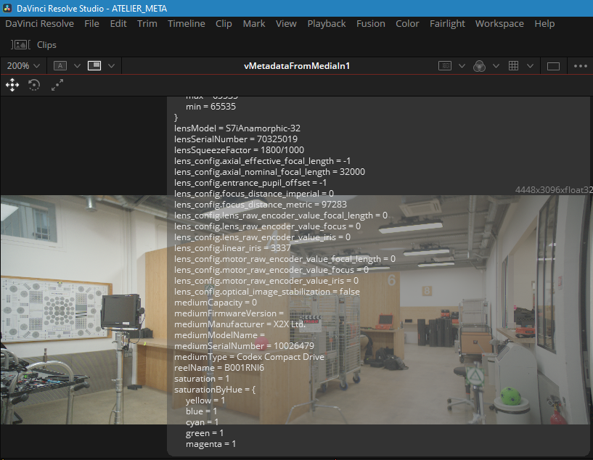The image size is (593, 460).
Task: Select the scale tool icon
Action: [57, 85]
